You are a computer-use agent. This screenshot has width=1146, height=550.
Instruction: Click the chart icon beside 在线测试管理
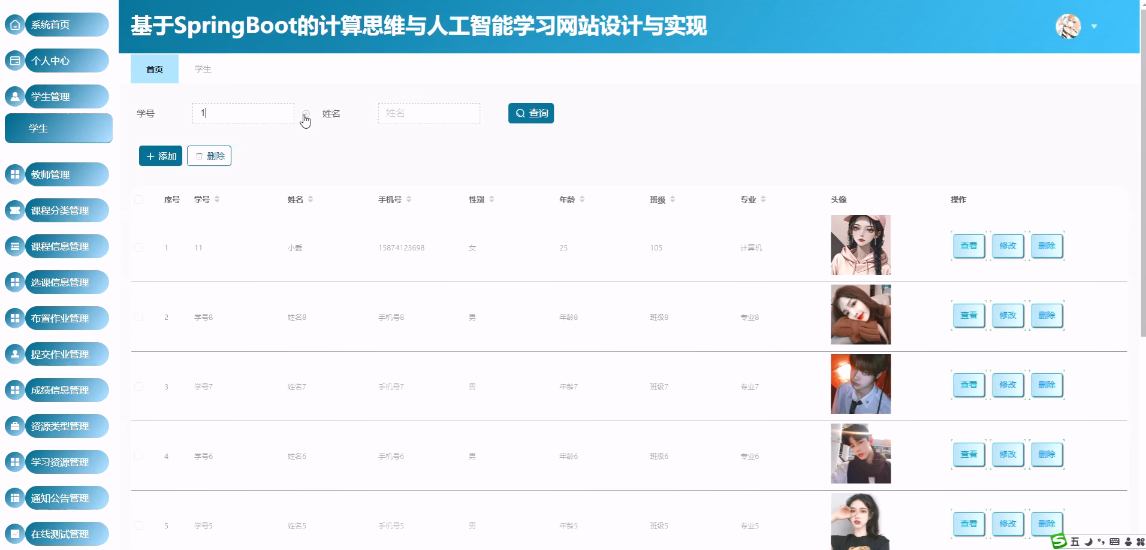[x=15, y=534]
